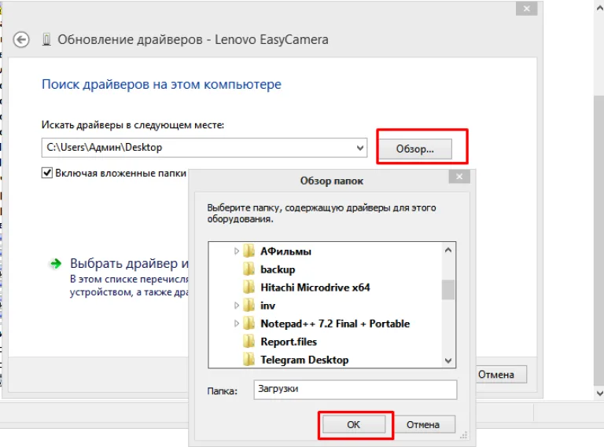Toggle 'Включая вложенные папки' checkbox
The height and width of the screenshot is (447, 604).
pyautogui.click(x=47, y=173)
